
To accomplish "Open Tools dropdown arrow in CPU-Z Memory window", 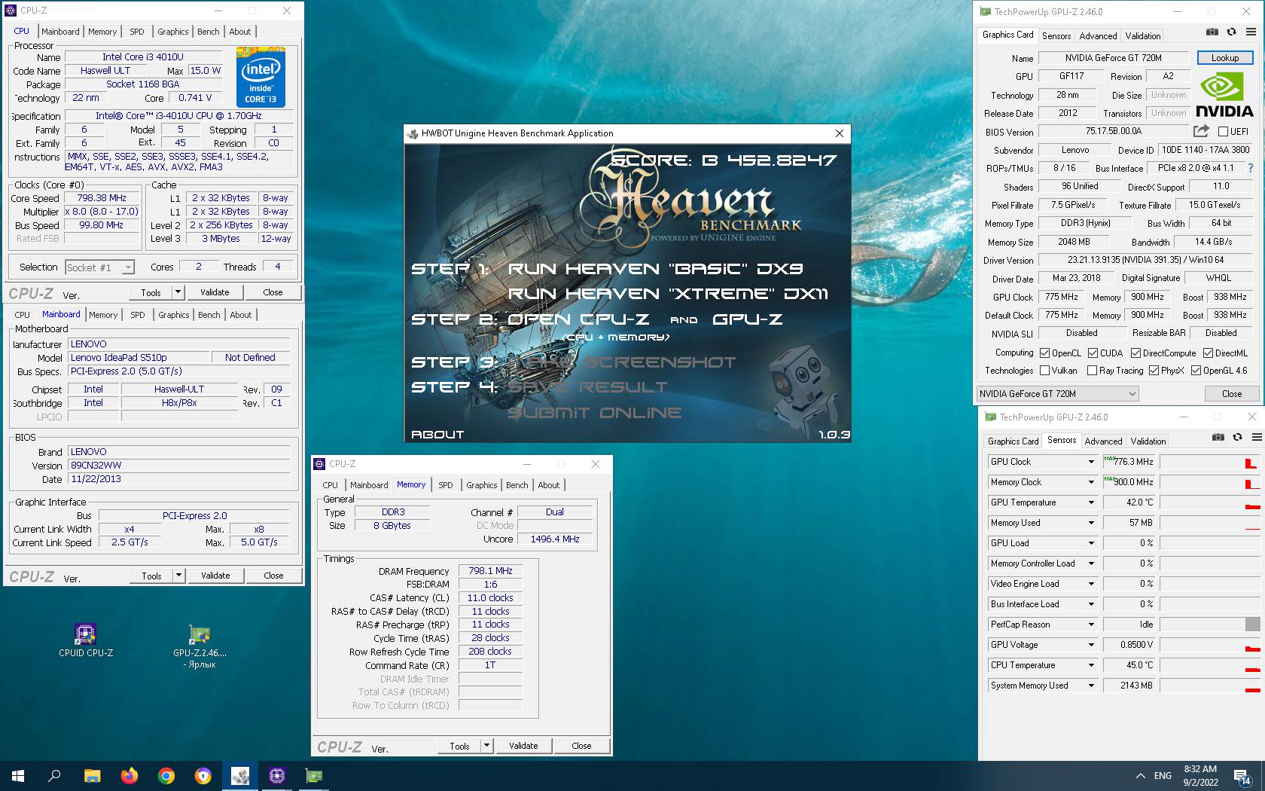I will click(x=487, y=746).
